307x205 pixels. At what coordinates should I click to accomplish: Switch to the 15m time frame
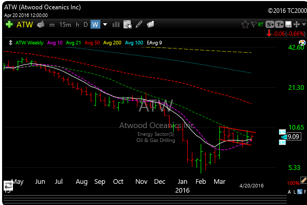tap(65, 25)
